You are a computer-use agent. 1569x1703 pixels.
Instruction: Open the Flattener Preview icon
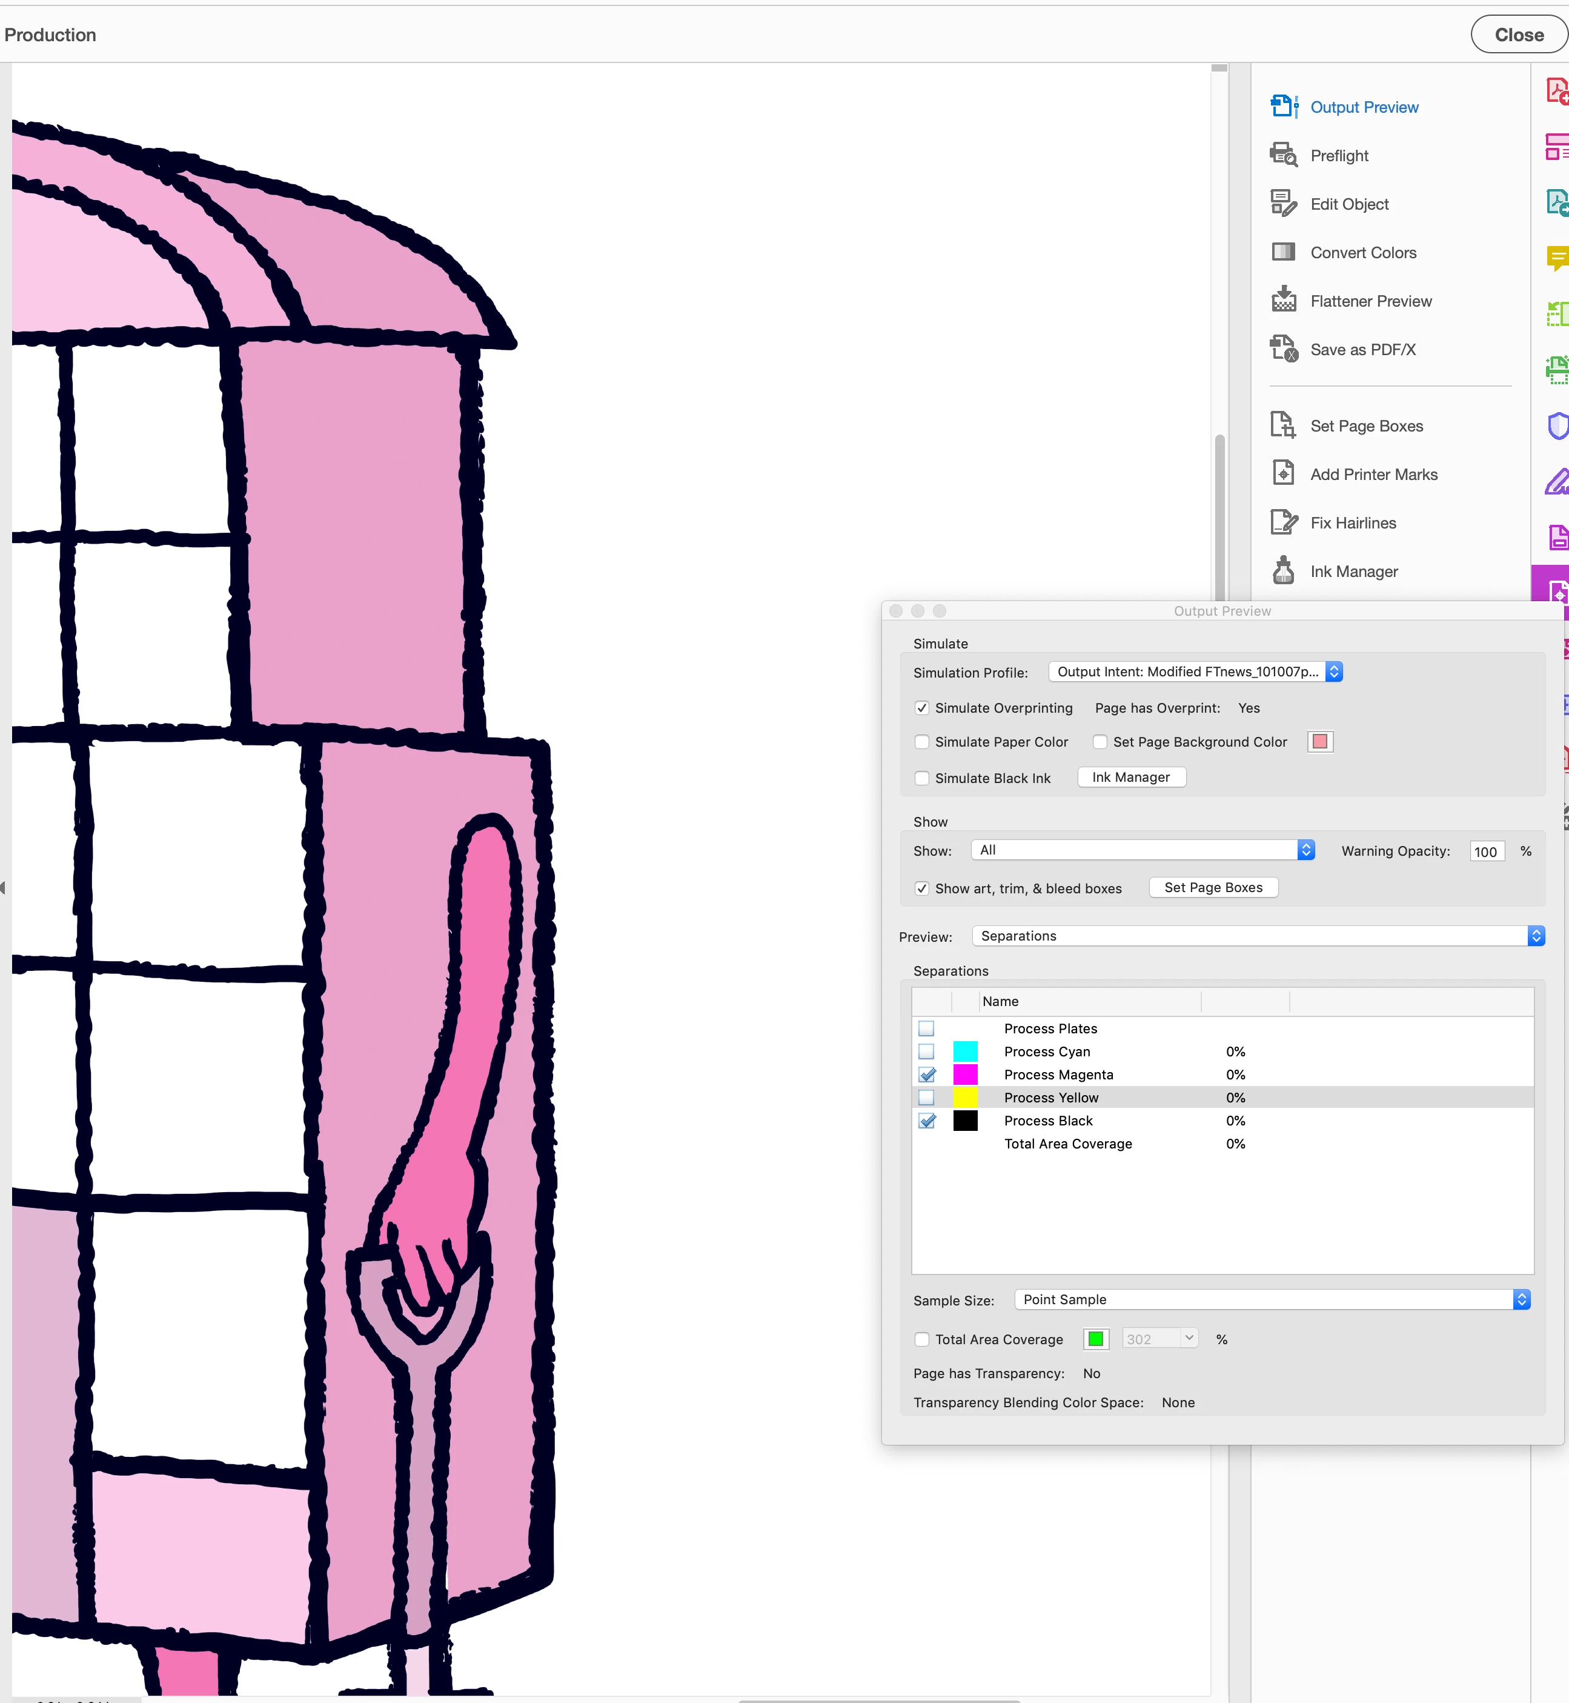coord(1283,300)
